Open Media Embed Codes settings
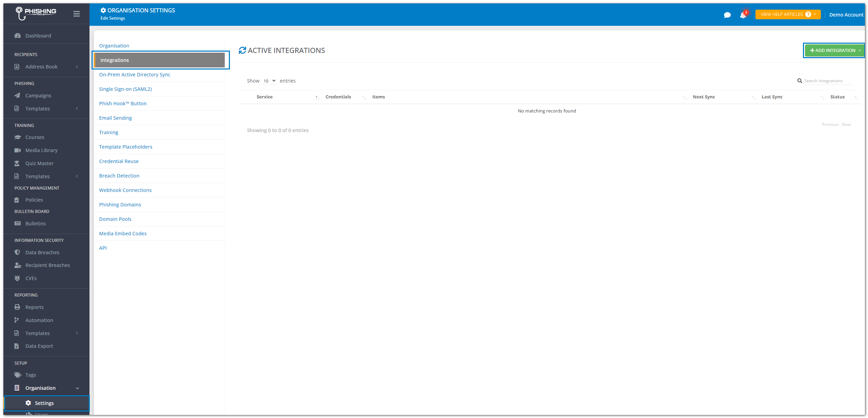The height and width of the screenshot is (418, 868). pyautogui.click(x=123, y=234)
